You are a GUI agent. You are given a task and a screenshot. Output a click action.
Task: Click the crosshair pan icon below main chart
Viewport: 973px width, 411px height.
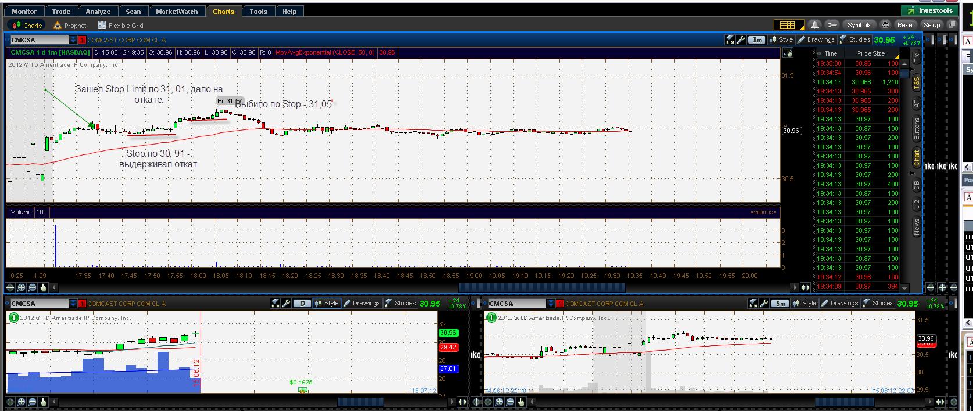point(10,287)
